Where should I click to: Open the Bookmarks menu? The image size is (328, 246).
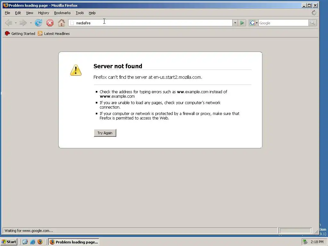coord(62,13)
